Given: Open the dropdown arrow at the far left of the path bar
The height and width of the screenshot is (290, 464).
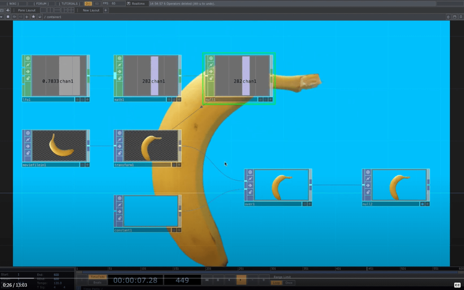Looking at the screenshot, I should click(1, 16).
